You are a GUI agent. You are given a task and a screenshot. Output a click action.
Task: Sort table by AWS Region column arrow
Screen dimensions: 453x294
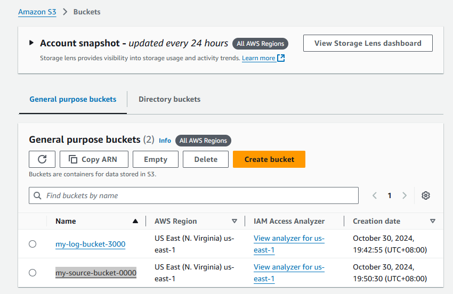[234, 221]
